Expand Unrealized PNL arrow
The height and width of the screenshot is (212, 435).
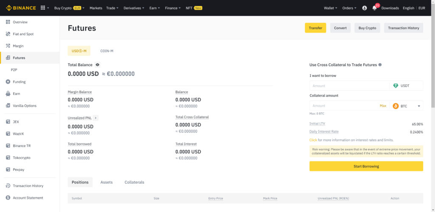pyautogui.click(x=96, y=118)
